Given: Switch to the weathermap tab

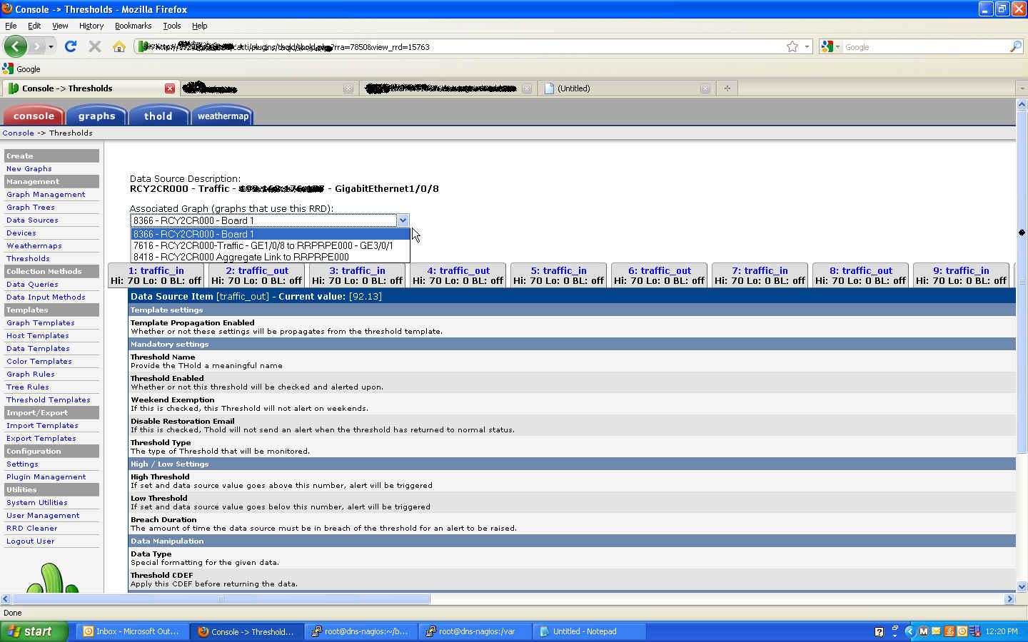Looking at the screenshot, I should pos(223,116).
